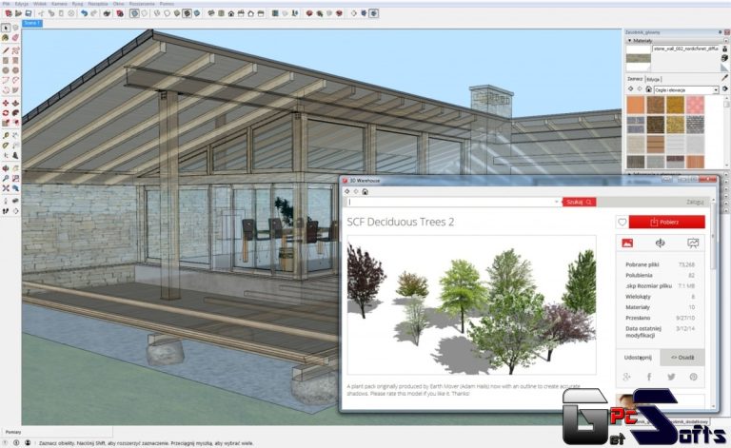Show the image preview in Warehouse
Viewport: 731px width, 448px height.
(x=627, y=243)
